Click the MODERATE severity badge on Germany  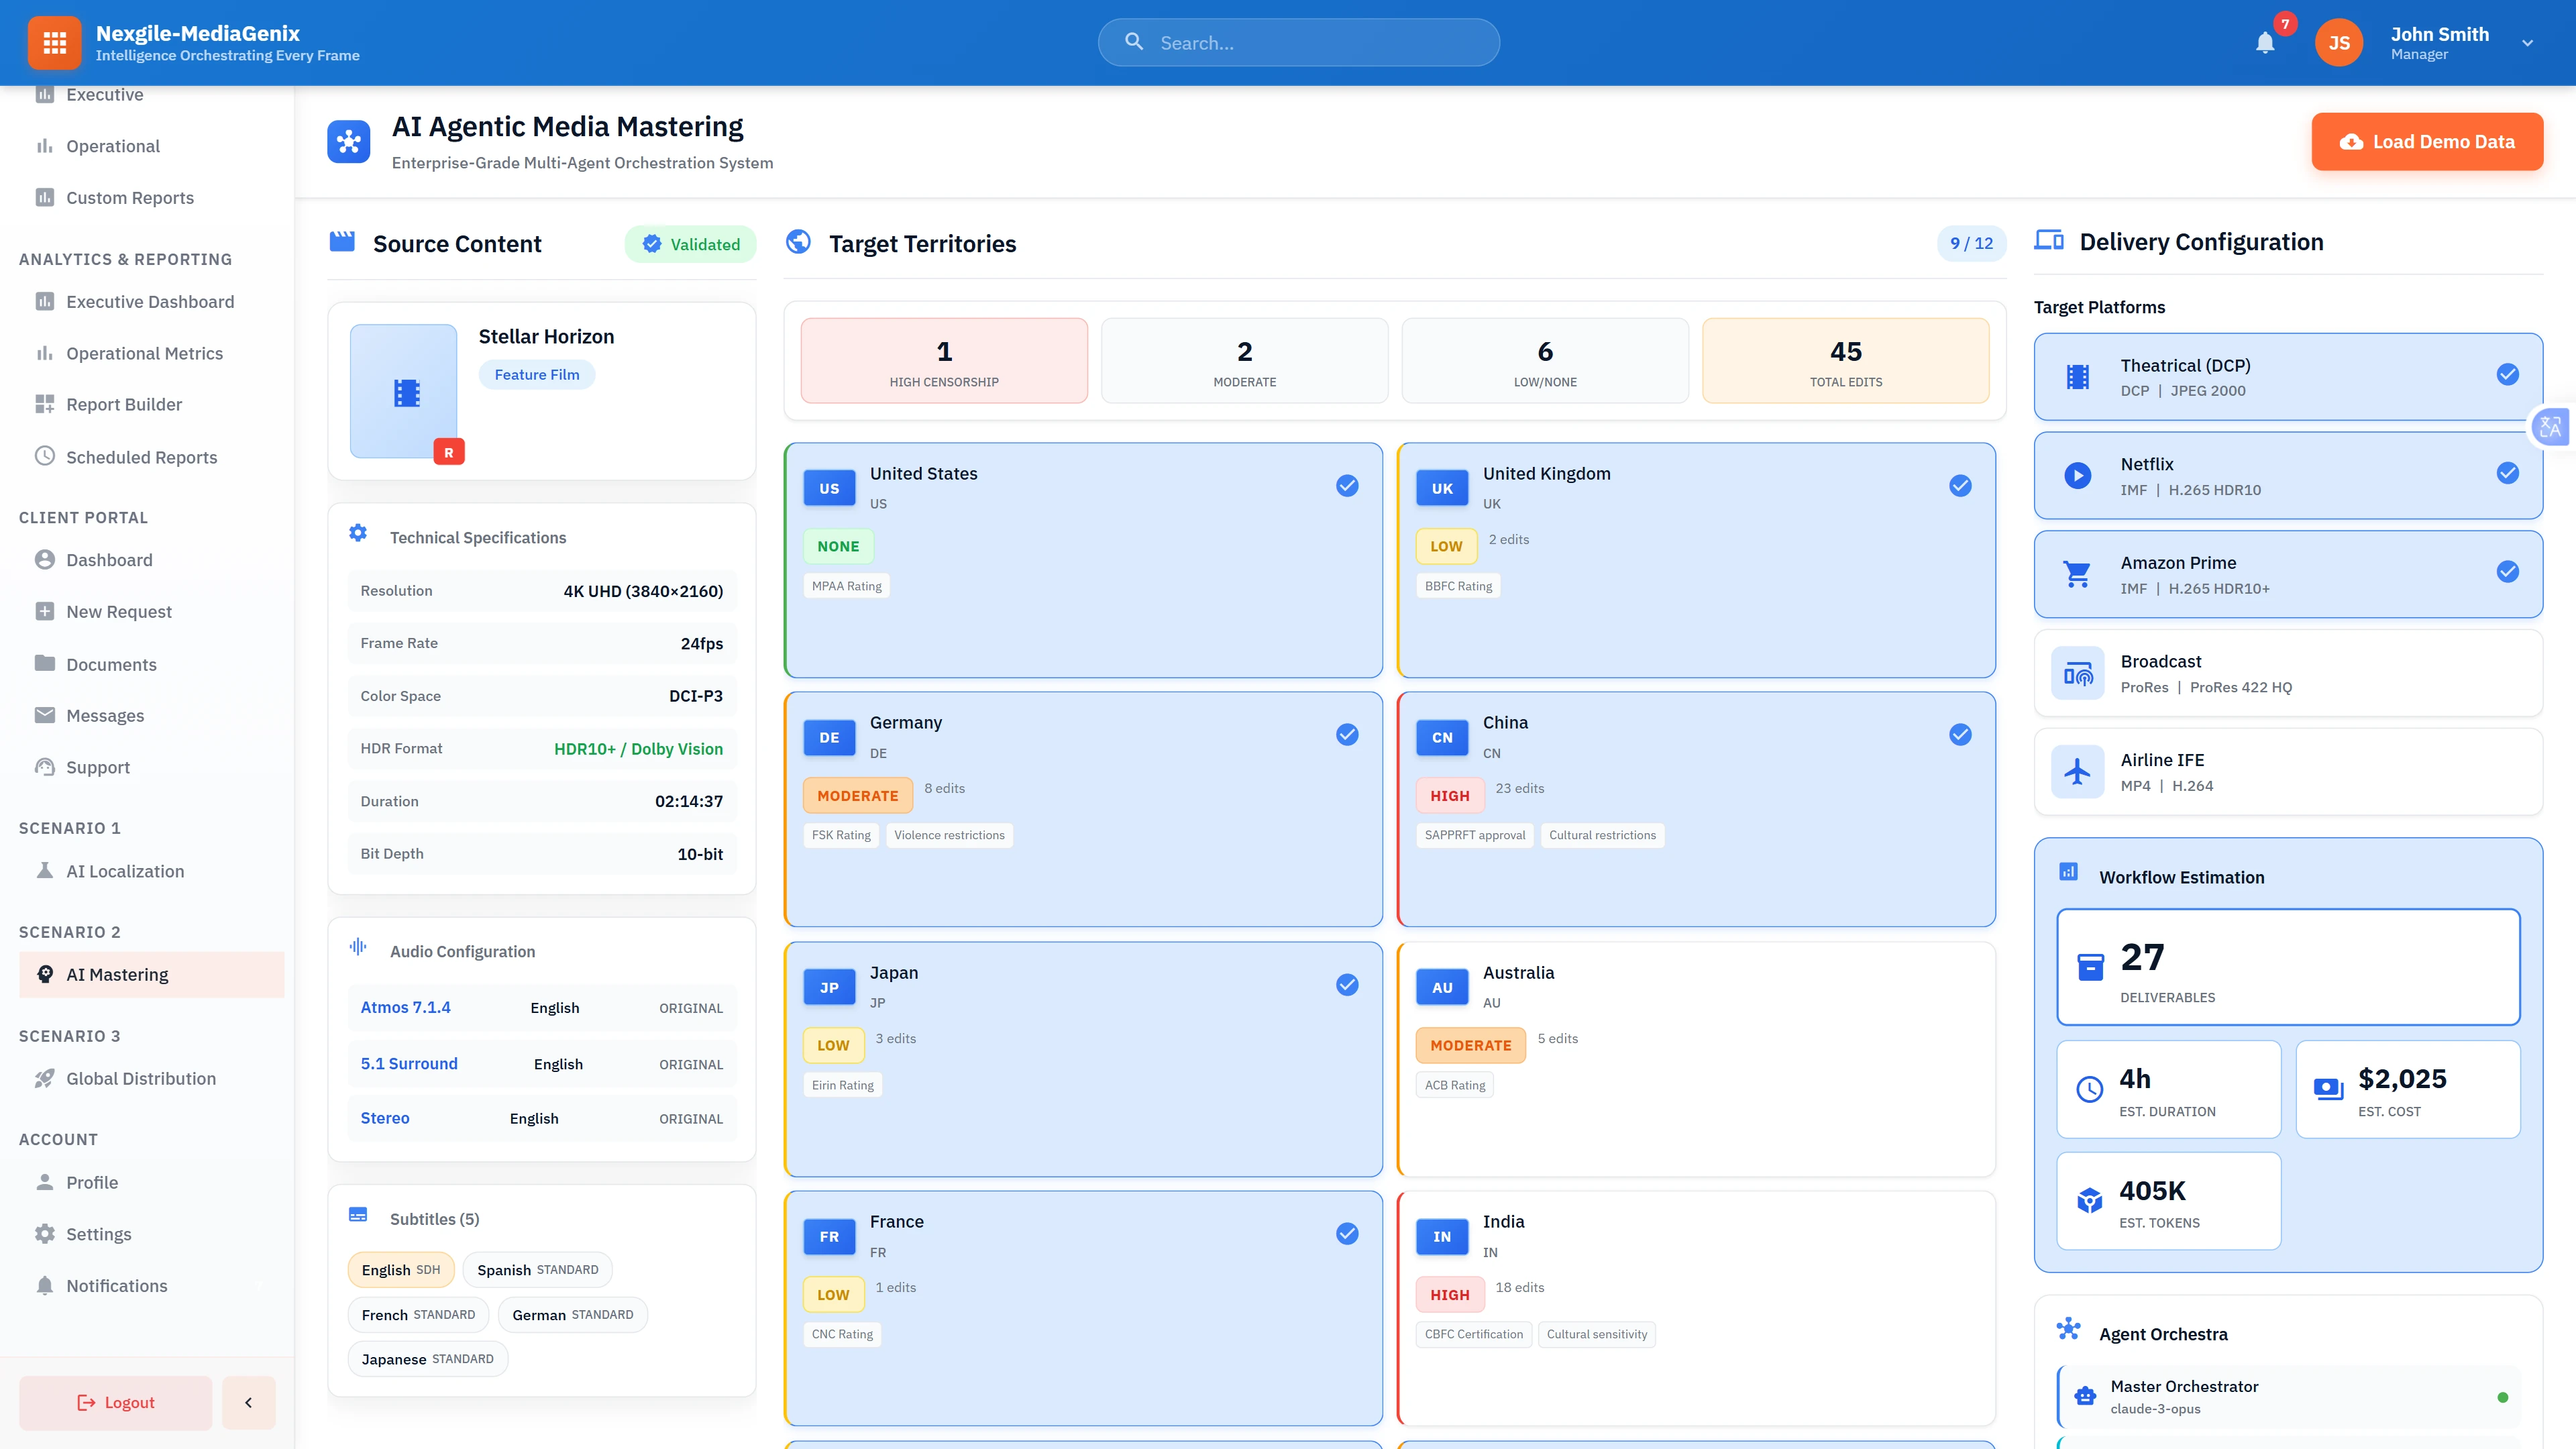[857, 795]
